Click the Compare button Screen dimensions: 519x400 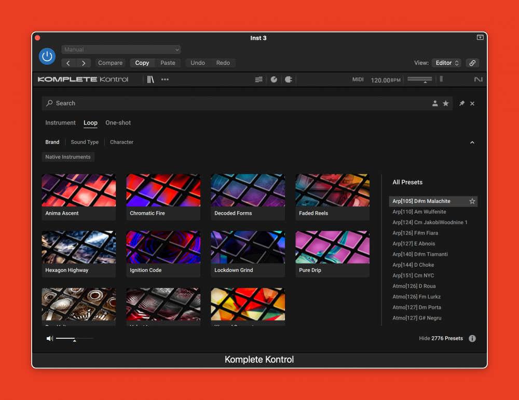click(110, 63)
